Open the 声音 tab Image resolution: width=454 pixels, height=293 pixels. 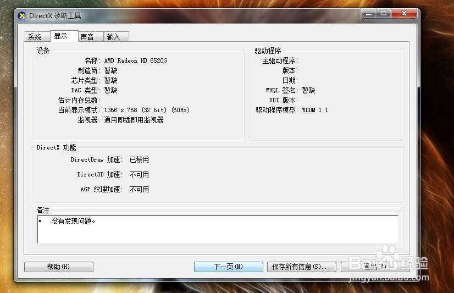point(91,37)
